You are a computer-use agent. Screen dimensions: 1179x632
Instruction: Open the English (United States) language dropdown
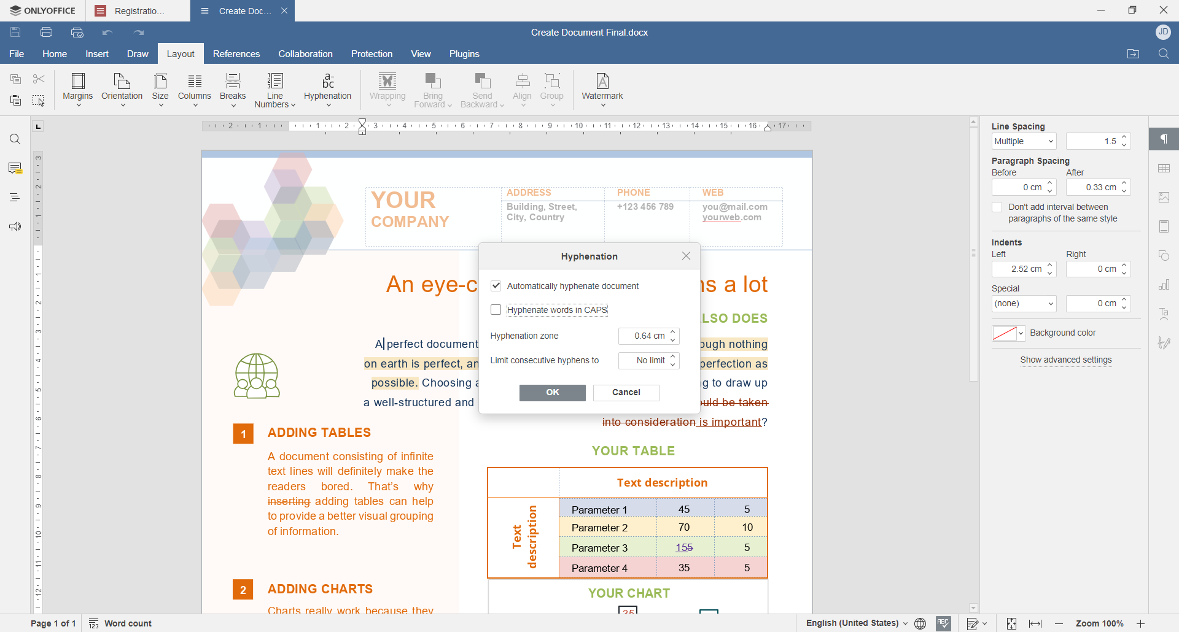(856, 623)
